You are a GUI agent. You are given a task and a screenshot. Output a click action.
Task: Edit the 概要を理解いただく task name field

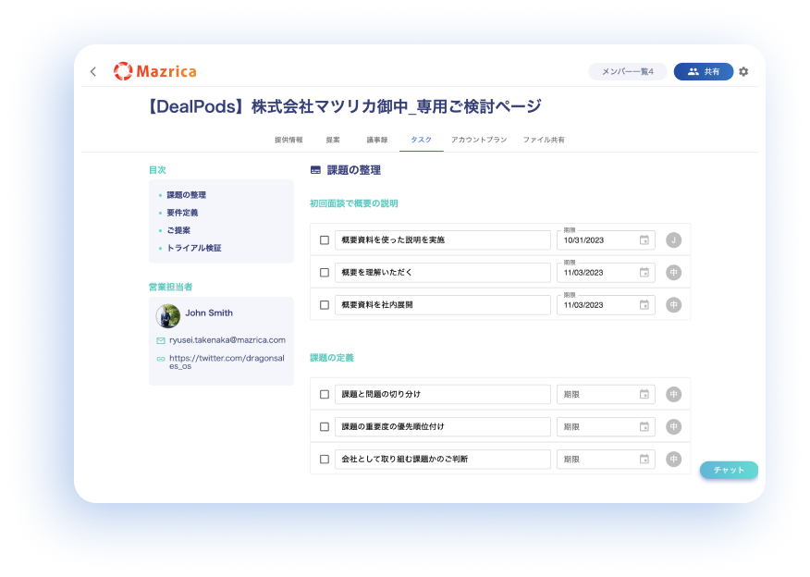click(x=443, y=273)
